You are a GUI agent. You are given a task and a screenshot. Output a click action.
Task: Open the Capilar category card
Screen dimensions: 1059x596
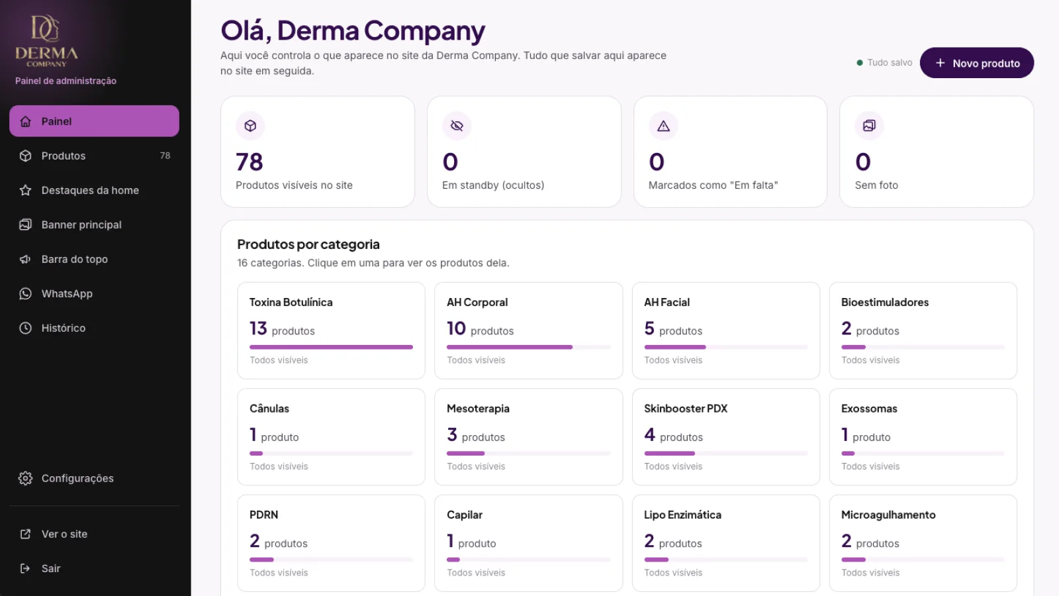[528, 543]
